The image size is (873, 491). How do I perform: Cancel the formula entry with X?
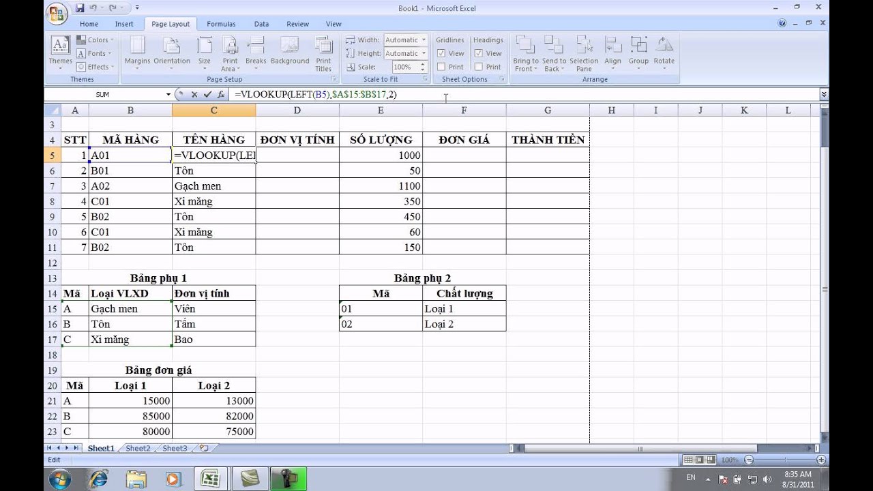click(x=194, y=94)
